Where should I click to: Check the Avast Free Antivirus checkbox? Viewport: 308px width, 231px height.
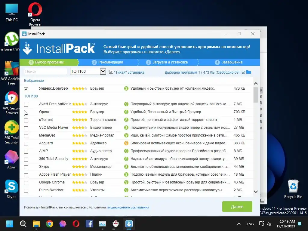click(x=26, y=105)
